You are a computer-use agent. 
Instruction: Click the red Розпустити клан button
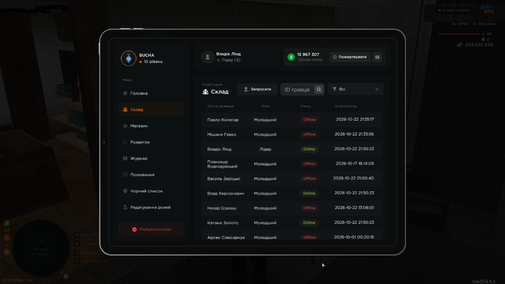pyautogui.click(x=151, y=229)
